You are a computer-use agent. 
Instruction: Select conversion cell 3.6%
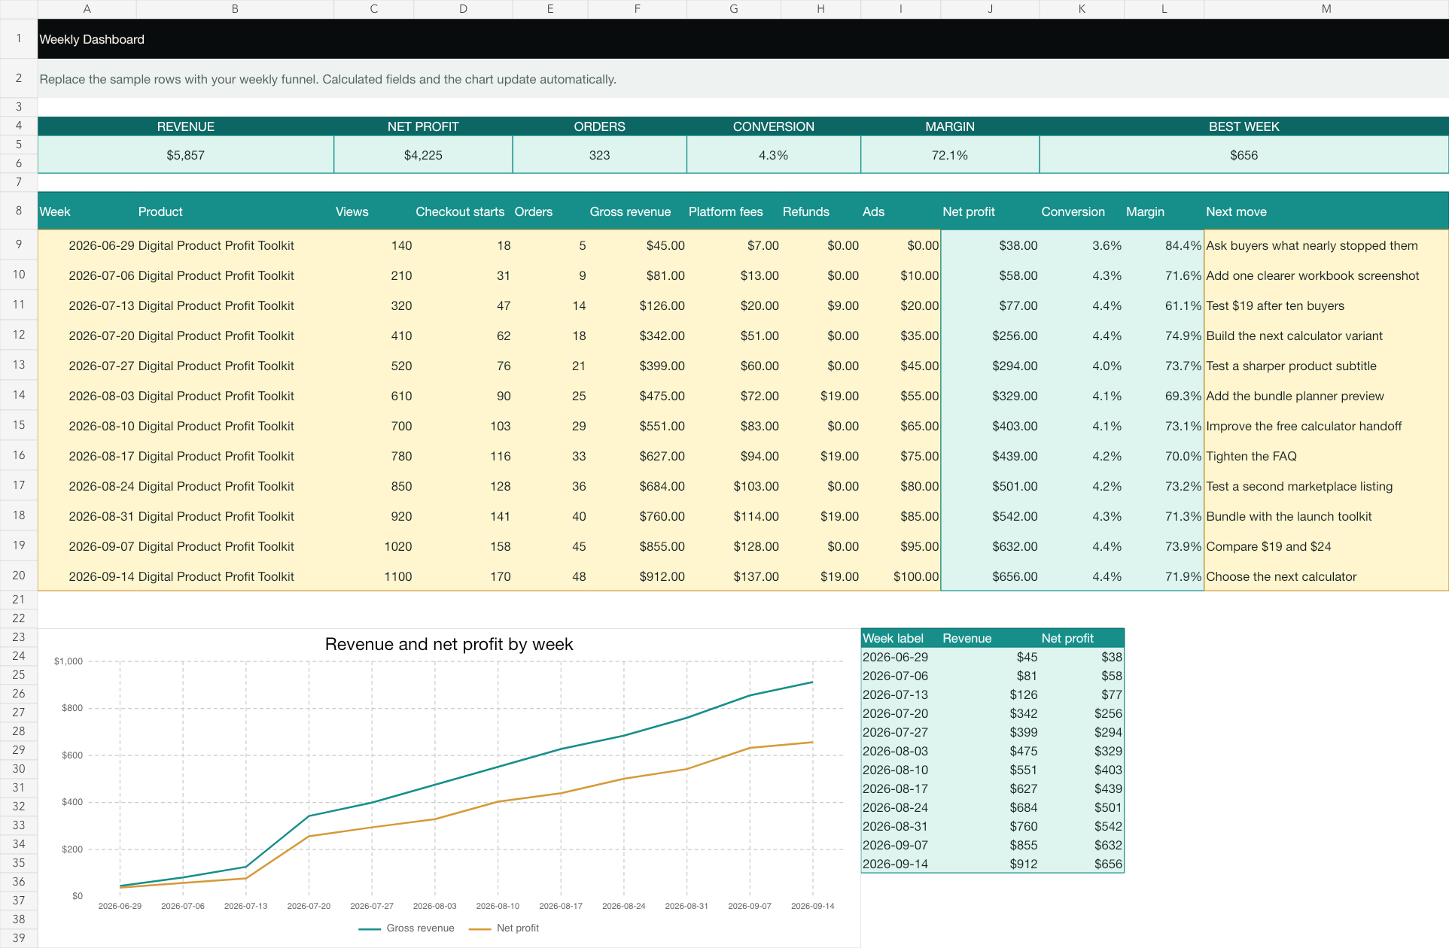(x=1082, y=245)
